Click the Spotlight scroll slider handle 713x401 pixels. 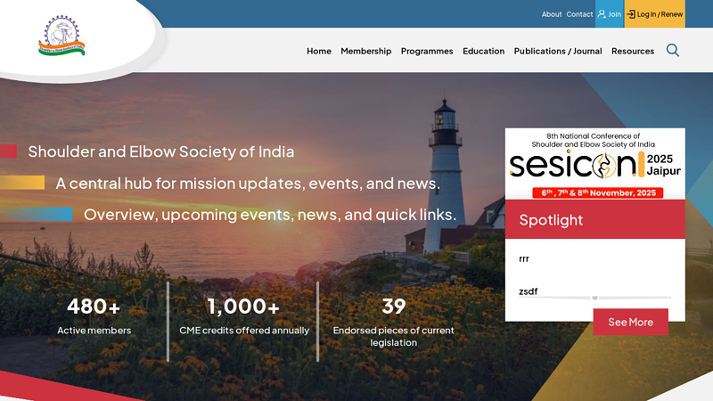(594, 298)
